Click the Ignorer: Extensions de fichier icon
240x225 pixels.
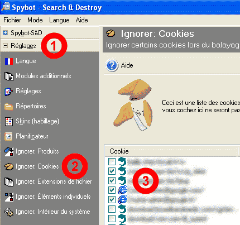tap(9, 182)
